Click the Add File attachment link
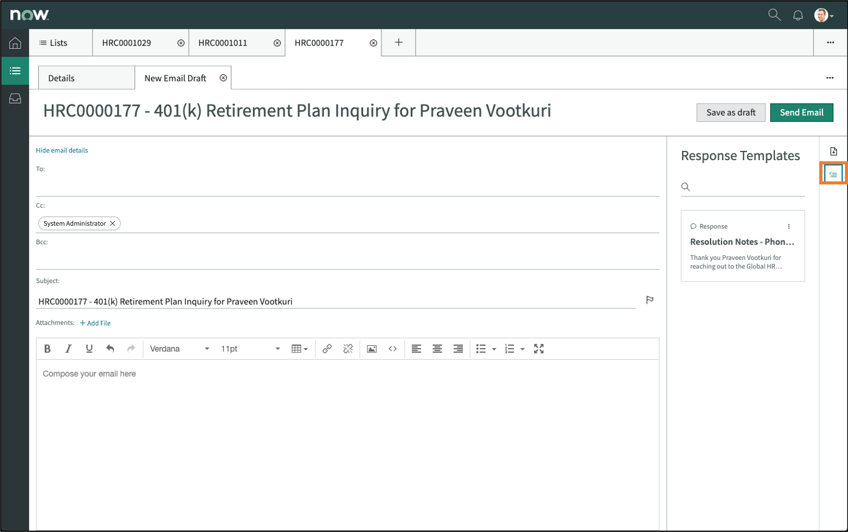848x532 pixels. (x=96, y=323)
